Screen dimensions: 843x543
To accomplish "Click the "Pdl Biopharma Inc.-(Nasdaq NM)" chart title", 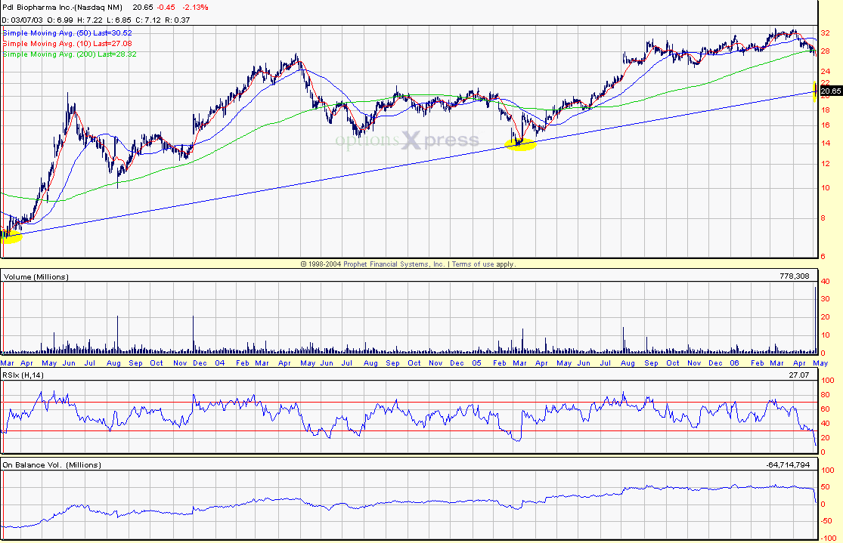I will coord(62,8).
